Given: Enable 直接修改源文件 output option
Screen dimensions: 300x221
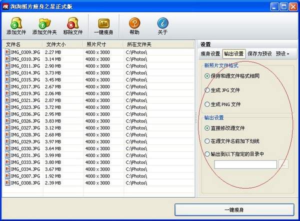Looking at the screenshot, I should 207,128.
